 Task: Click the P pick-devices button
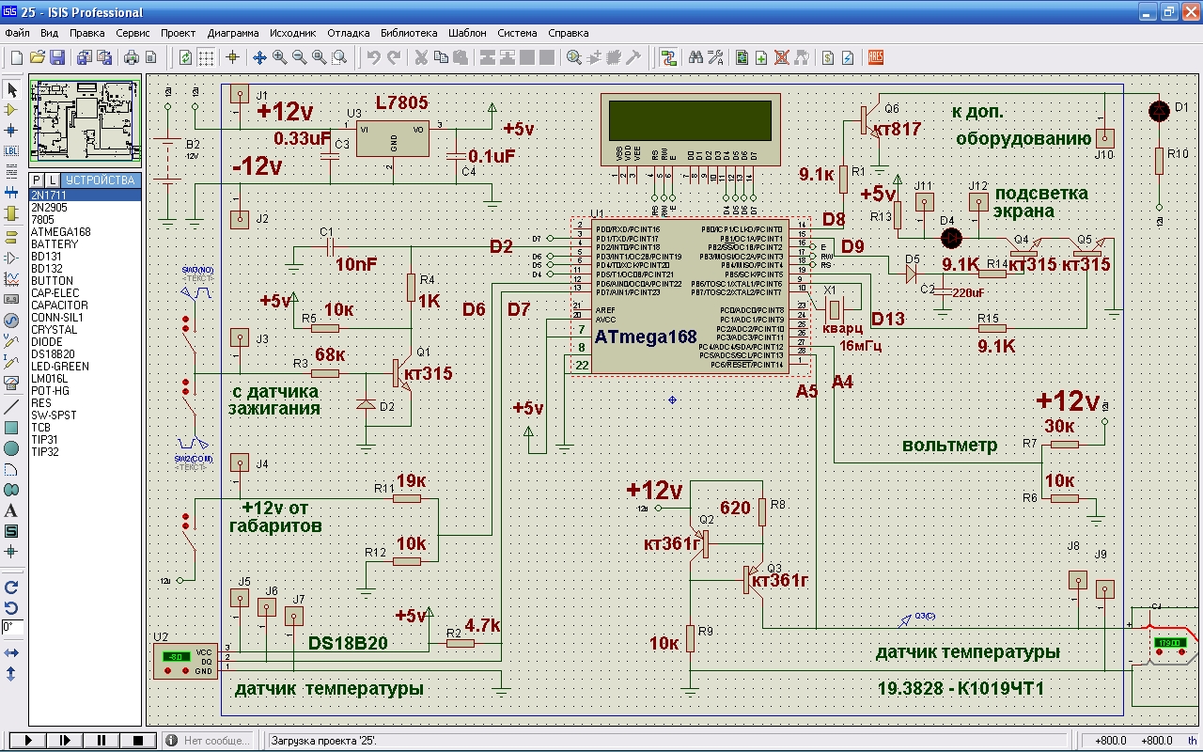tap(37, 180)
